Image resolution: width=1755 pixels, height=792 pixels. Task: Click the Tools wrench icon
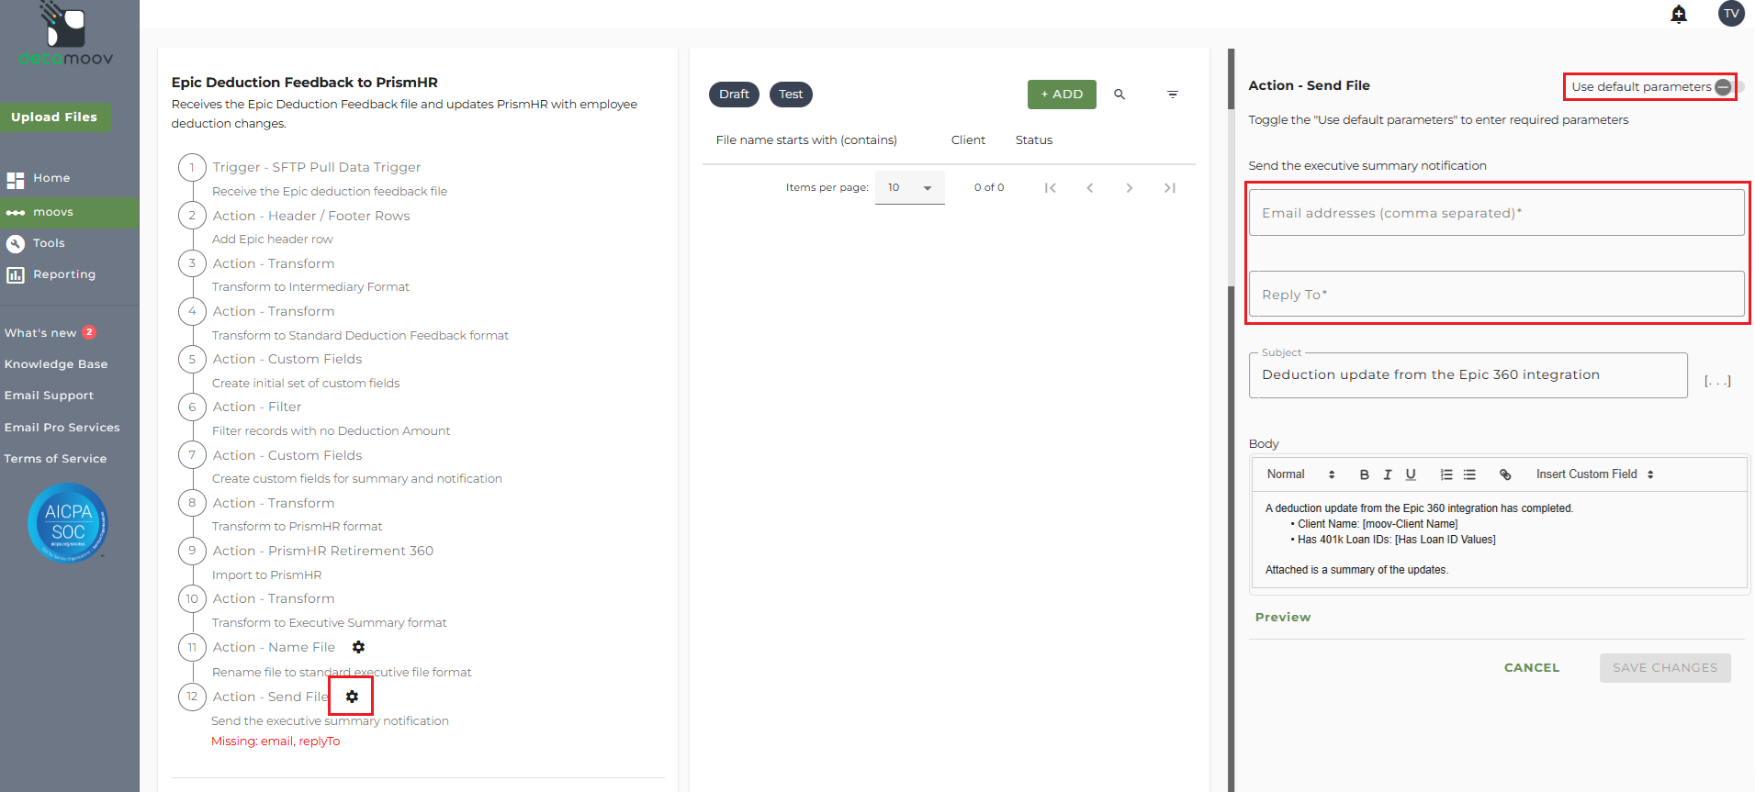click(x=16, y=243)
